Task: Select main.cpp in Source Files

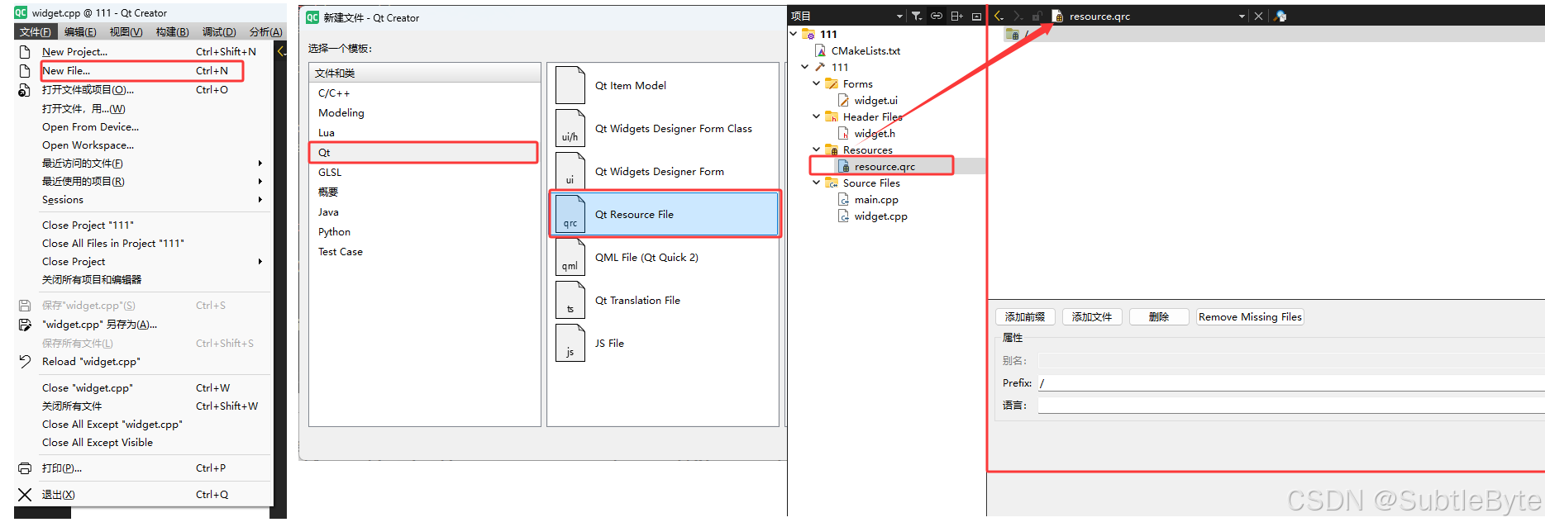Action: point(876,199)
